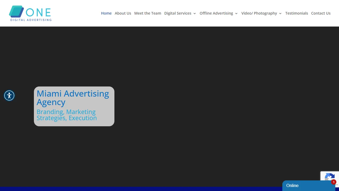Click the Branding, Marketing Strategies subtitle

click(66, 115)
